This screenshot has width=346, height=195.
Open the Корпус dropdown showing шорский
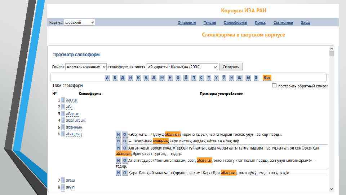click(79, 22)
